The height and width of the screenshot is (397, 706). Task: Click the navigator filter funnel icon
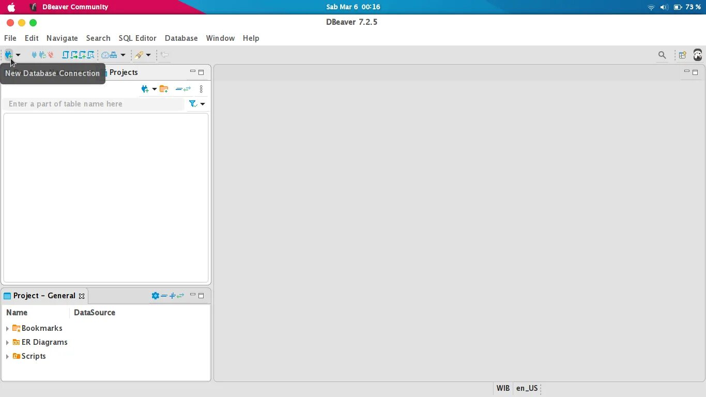[x=193, y=104]
